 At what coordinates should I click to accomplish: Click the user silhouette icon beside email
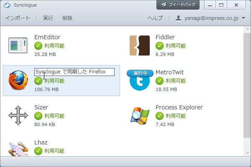(x=178, y=18)
